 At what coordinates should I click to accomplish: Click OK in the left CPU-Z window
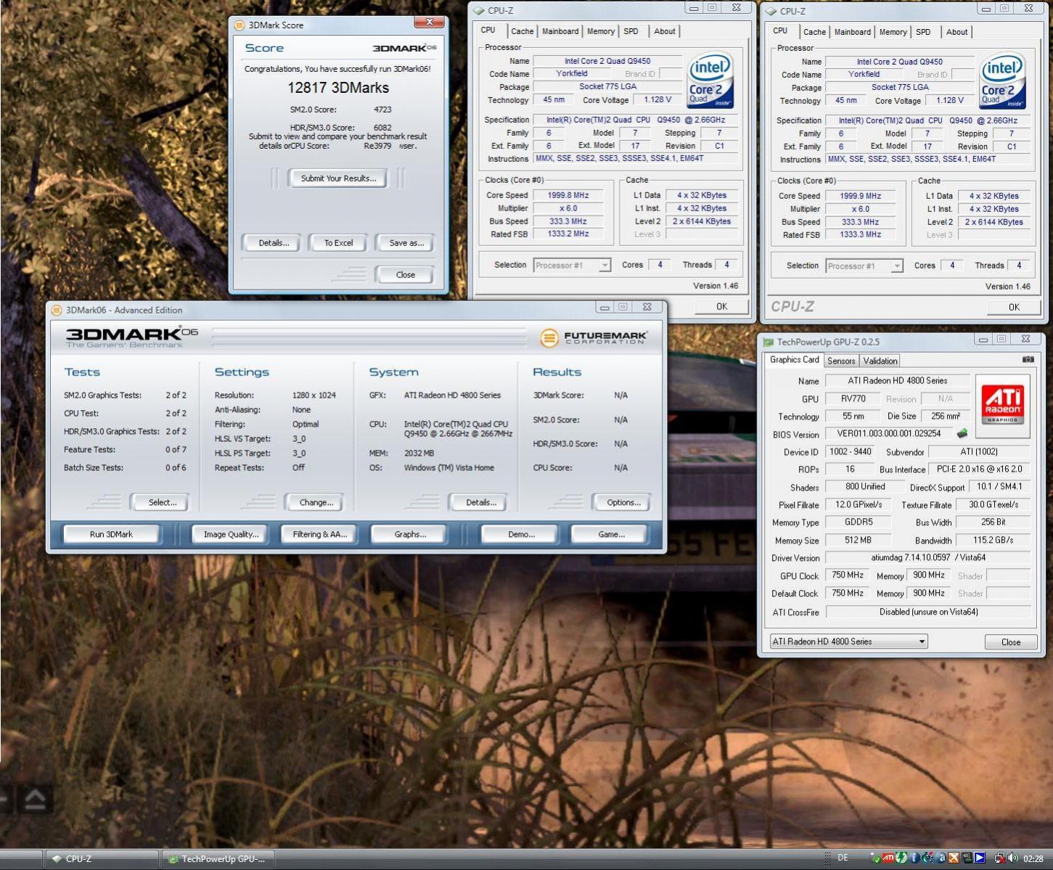(721, 306)
